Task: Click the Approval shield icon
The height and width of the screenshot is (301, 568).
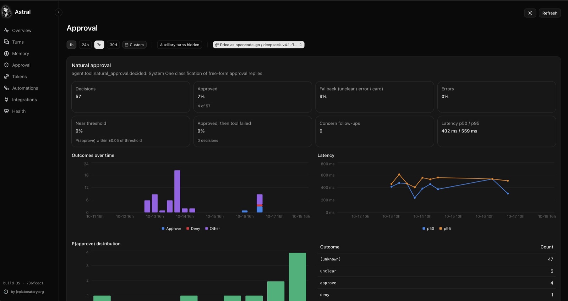Action: coord(6,65)
